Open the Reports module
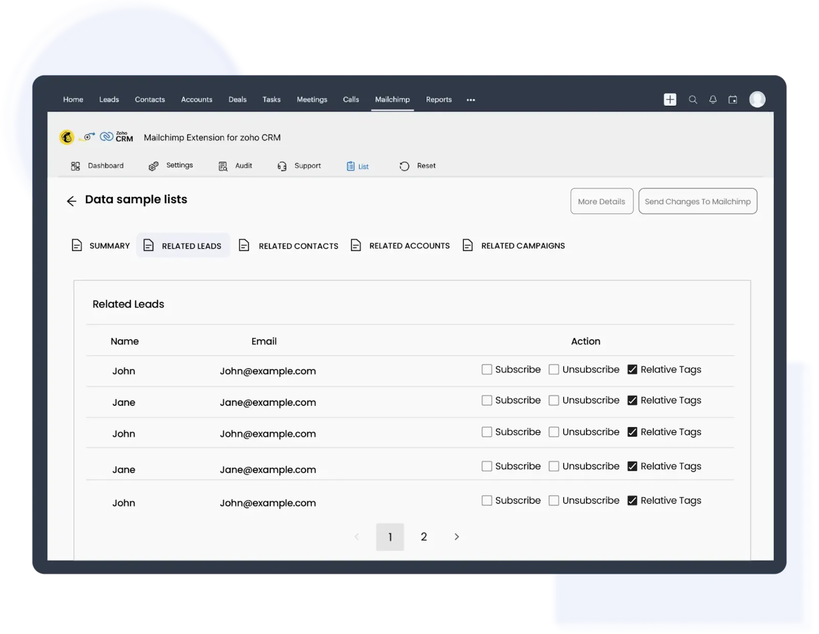The height and width of the screenshot is (634, 819). point(439,99)
